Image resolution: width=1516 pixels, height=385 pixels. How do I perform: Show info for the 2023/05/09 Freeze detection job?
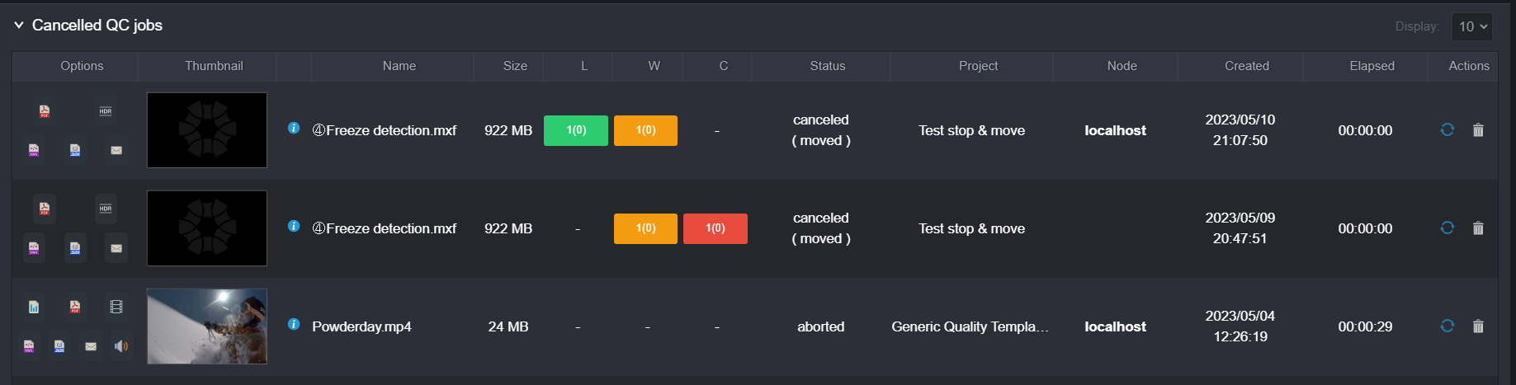click(x=294, y=226)
